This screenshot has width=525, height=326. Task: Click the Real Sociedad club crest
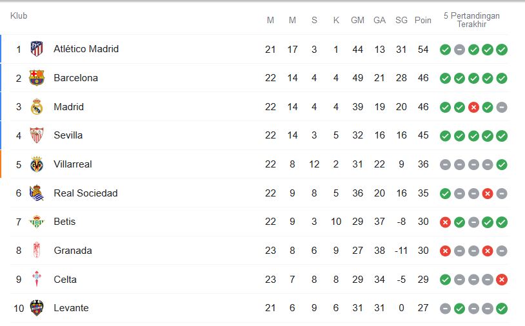37,193
